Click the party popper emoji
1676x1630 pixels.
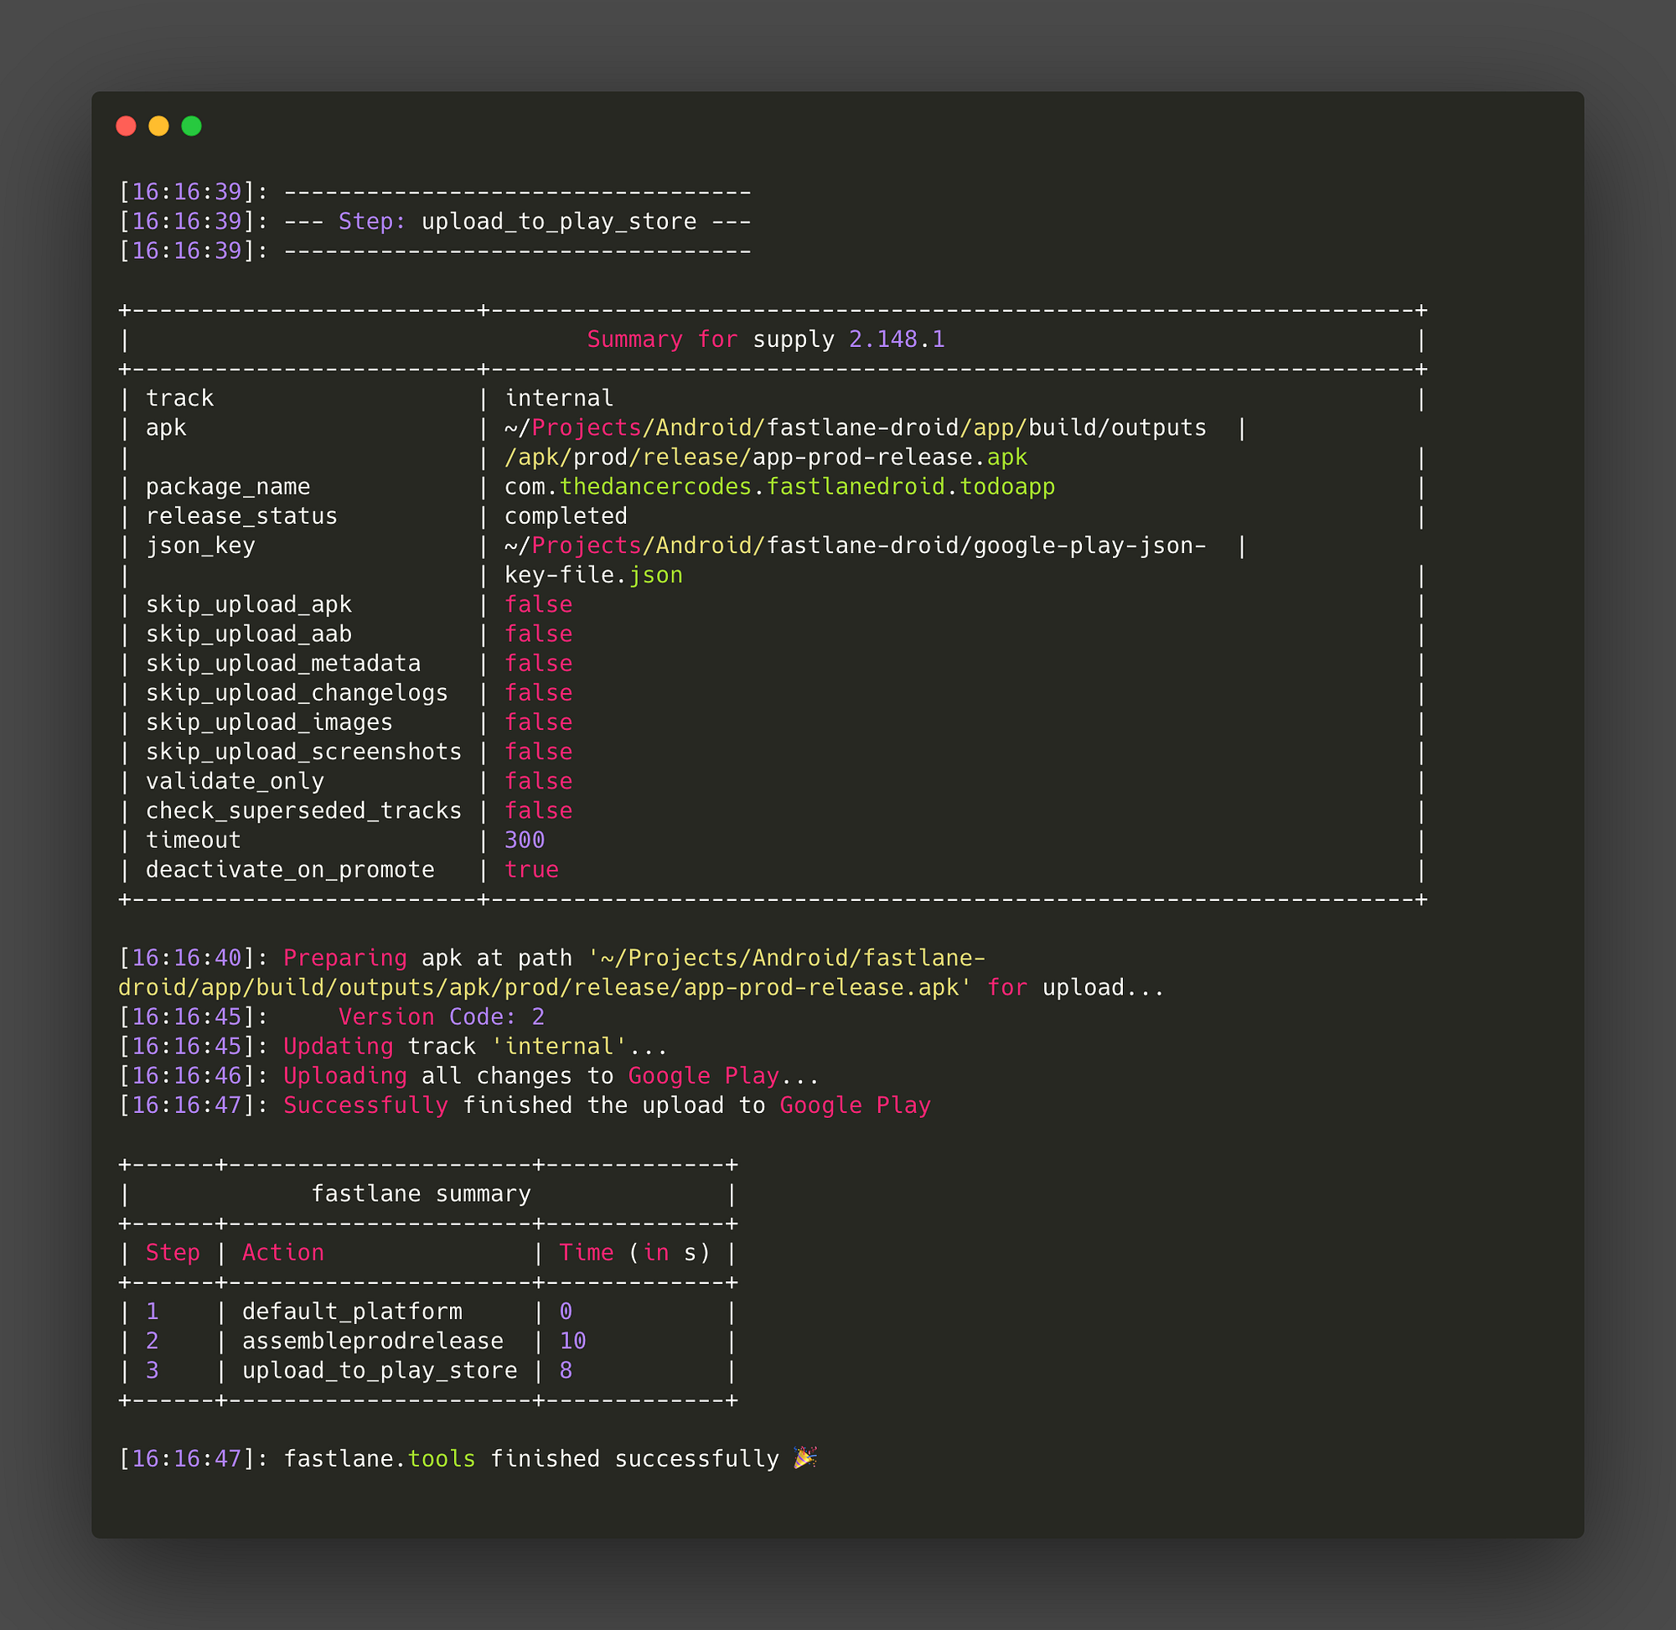[x=804, y=1457]
